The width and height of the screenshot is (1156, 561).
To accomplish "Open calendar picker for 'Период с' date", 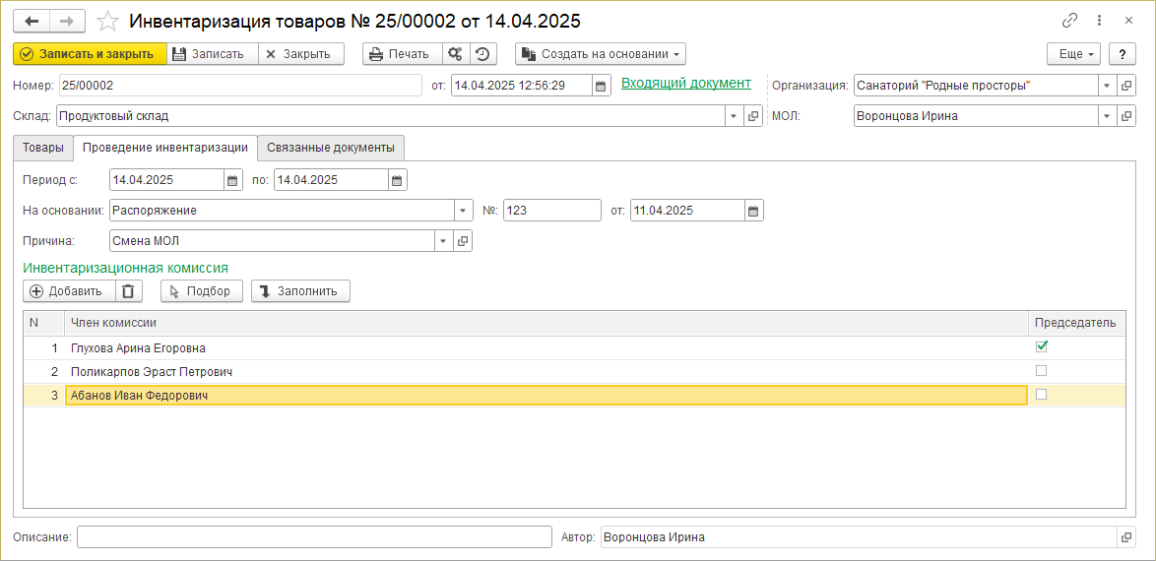I will [232, 180].
